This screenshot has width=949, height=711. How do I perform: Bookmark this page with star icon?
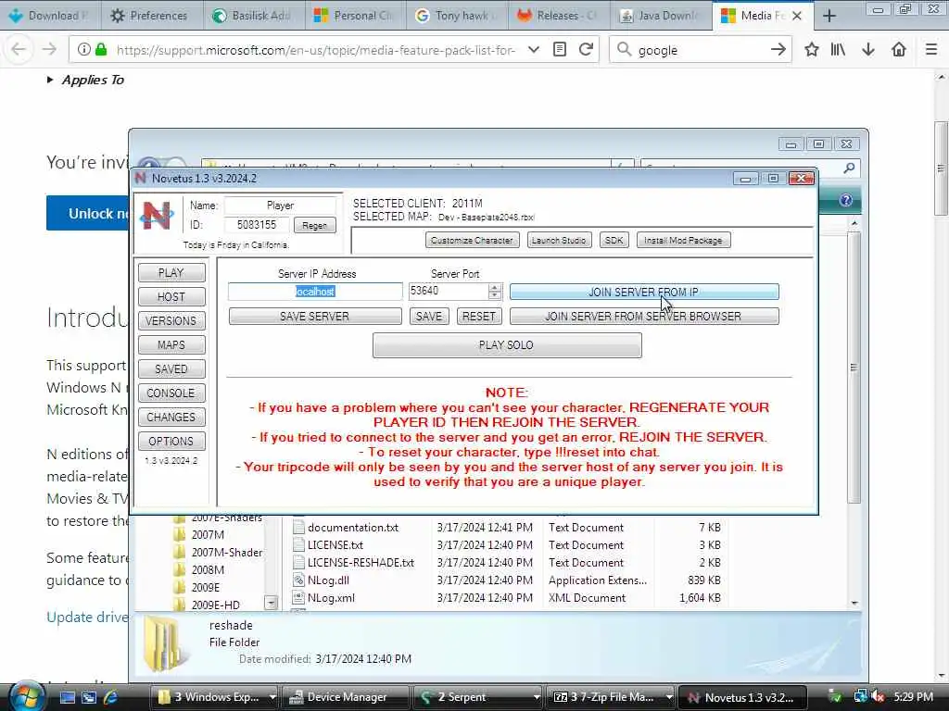[x=812, y=50]
